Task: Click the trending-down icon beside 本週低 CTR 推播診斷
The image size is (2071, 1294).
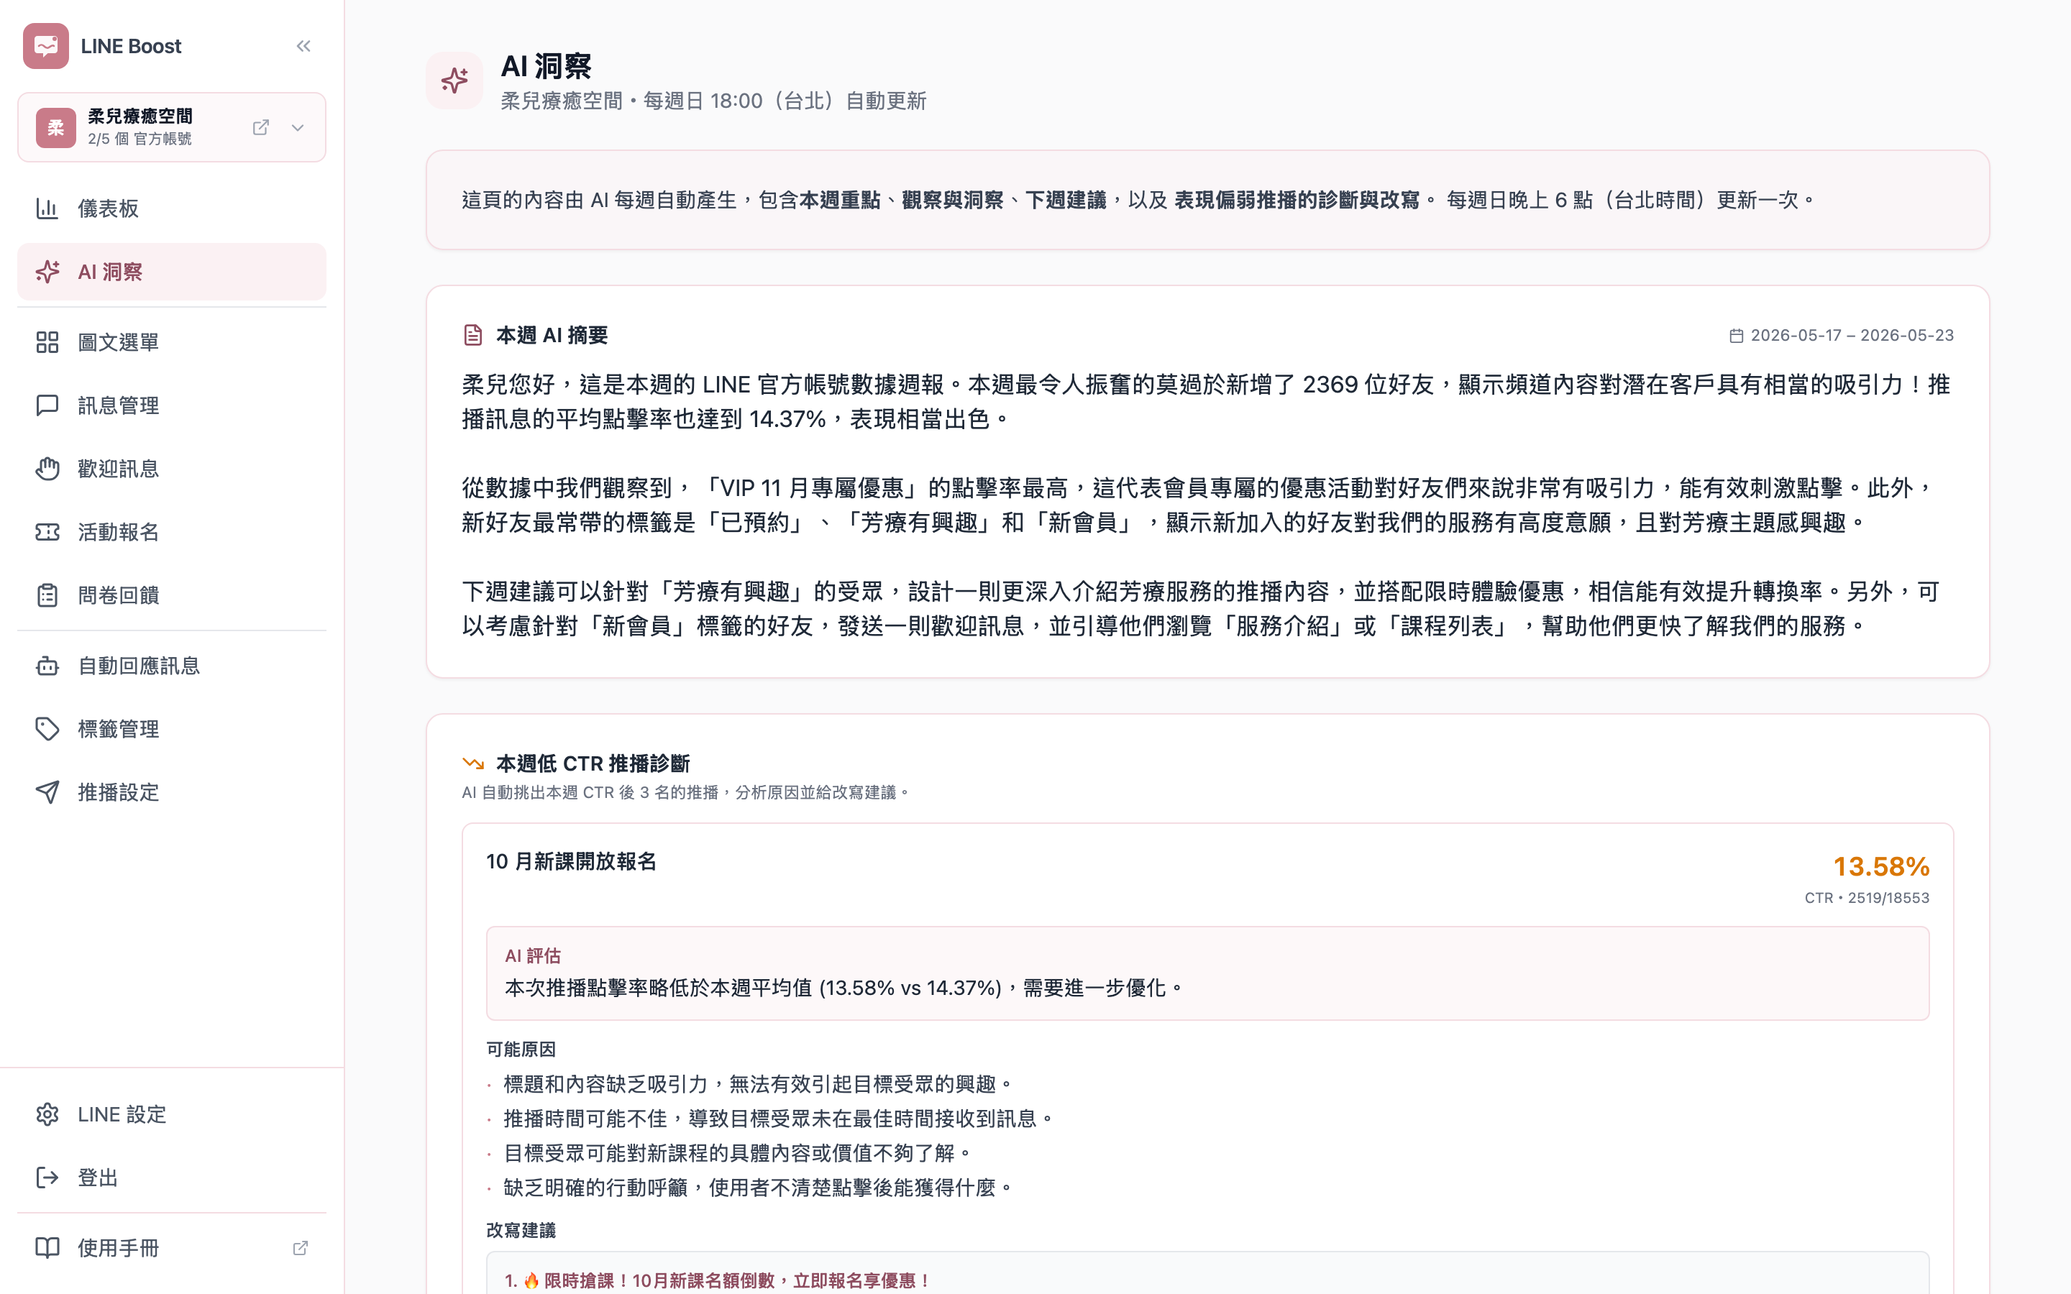Action: click(473, 763)
